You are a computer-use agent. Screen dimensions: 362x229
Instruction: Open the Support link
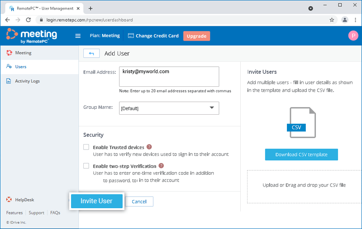coord(36,213)
